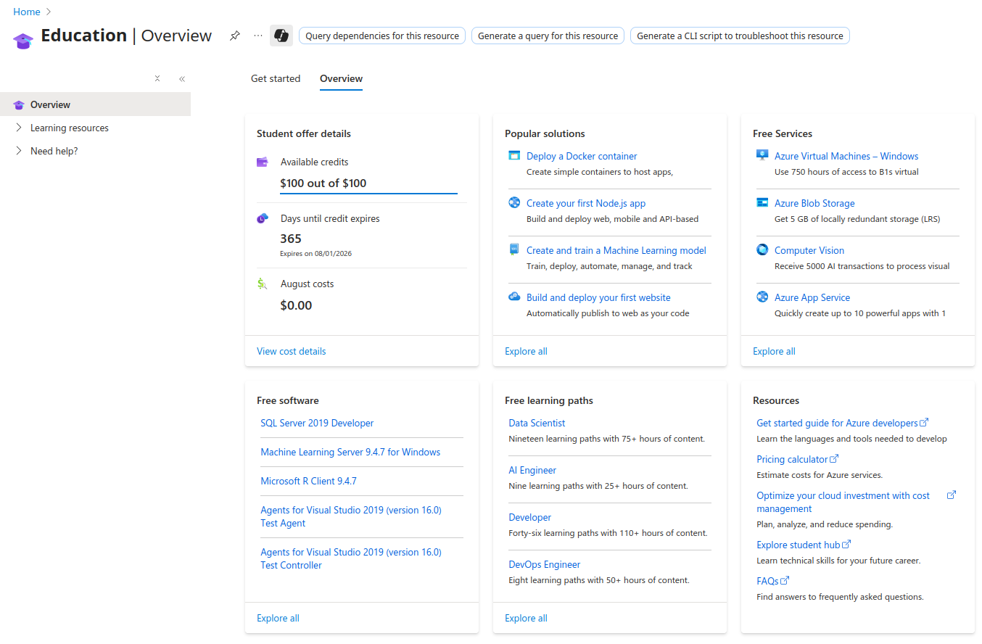Select Overview in the sidebar
This screenshot has height=644, width=982.
95,104
